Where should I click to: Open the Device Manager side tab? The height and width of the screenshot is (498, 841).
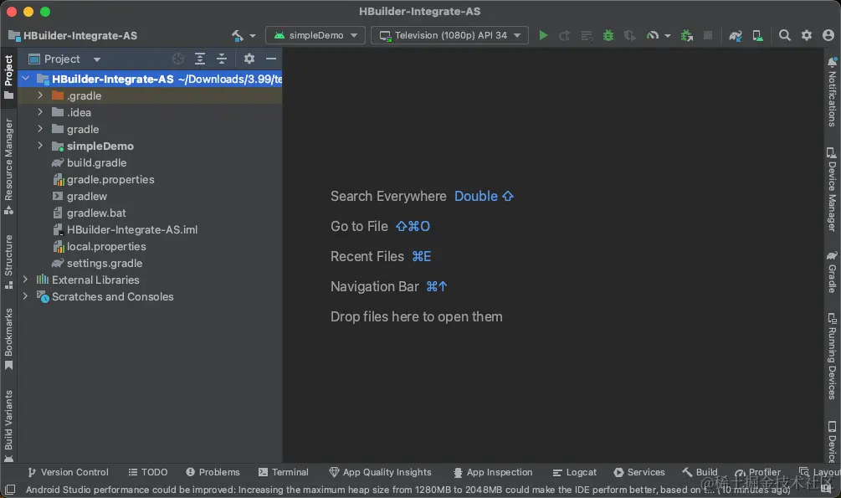(832, 189)
